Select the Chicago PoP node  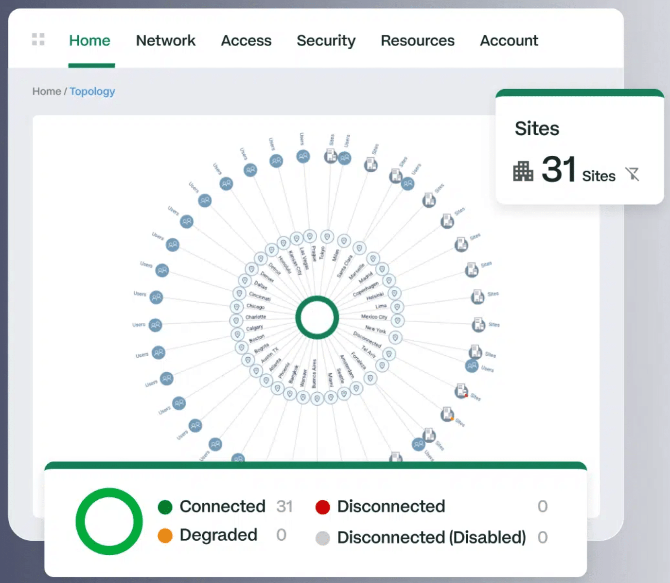[x=236, y=307]
